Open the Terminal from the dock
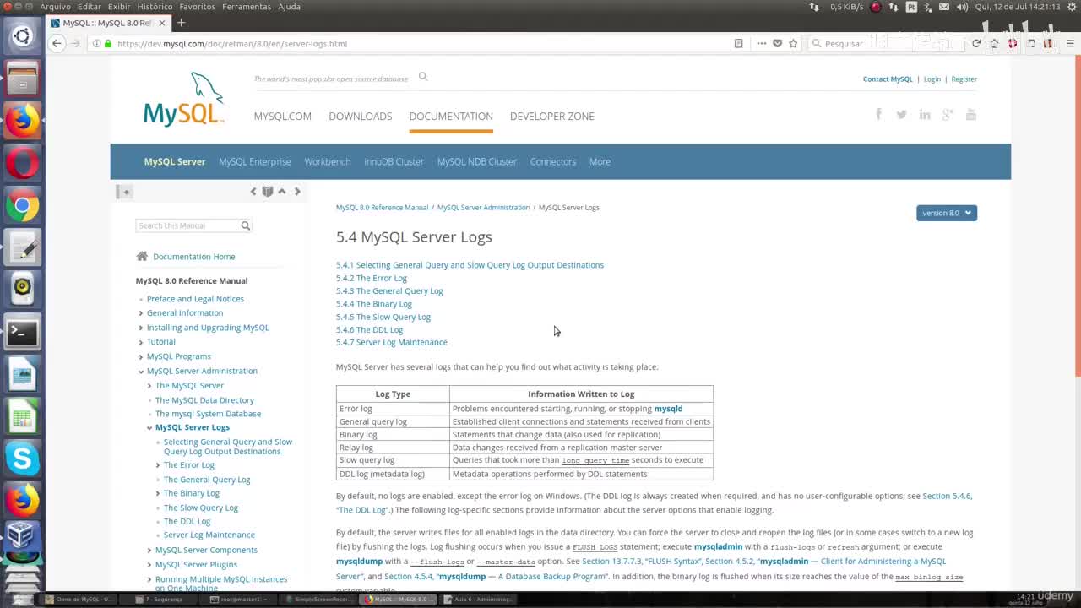 pyautogui.click(x=23, y=332)
